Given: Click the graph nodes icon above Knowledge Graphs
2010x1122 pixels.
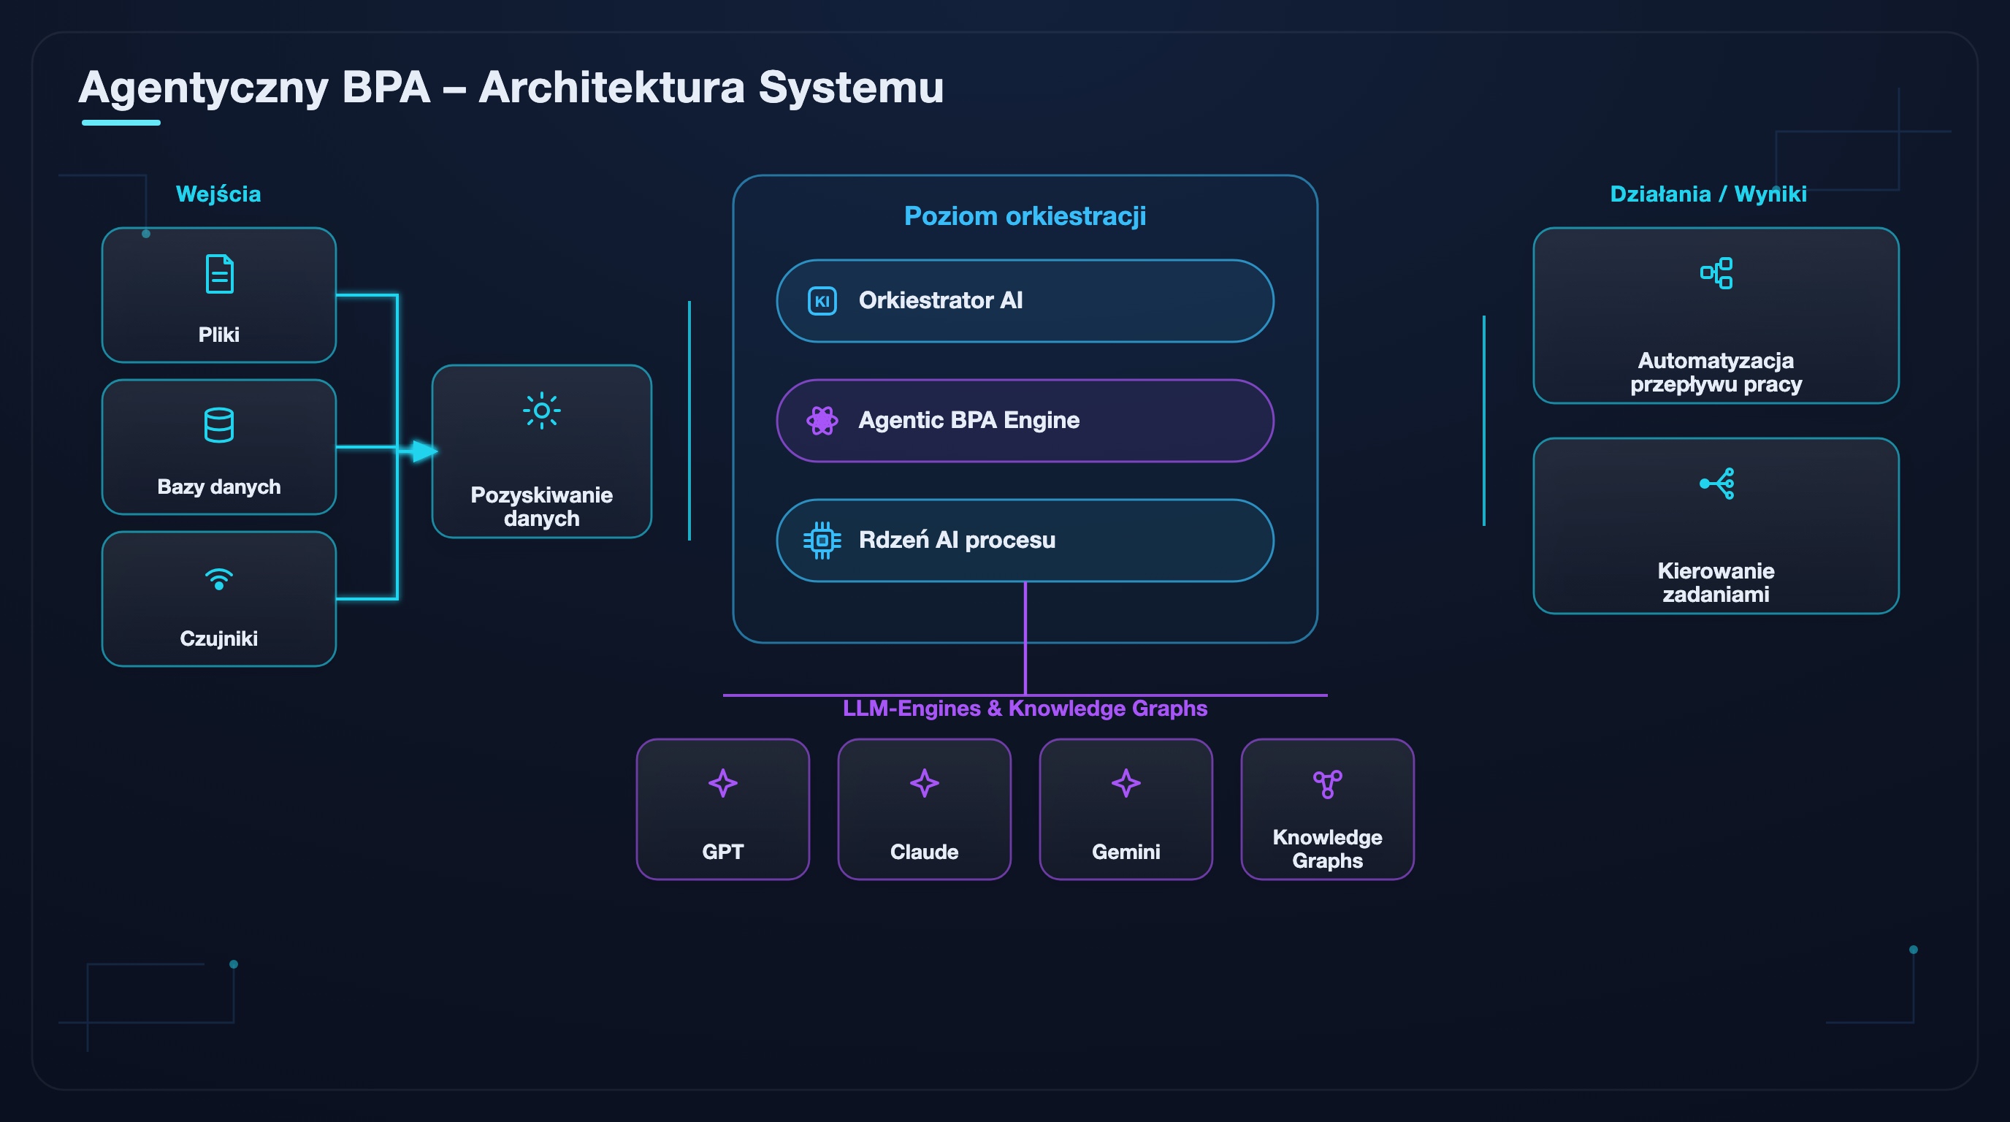Looking at the screenshot, I should [x=1327, y=783].
